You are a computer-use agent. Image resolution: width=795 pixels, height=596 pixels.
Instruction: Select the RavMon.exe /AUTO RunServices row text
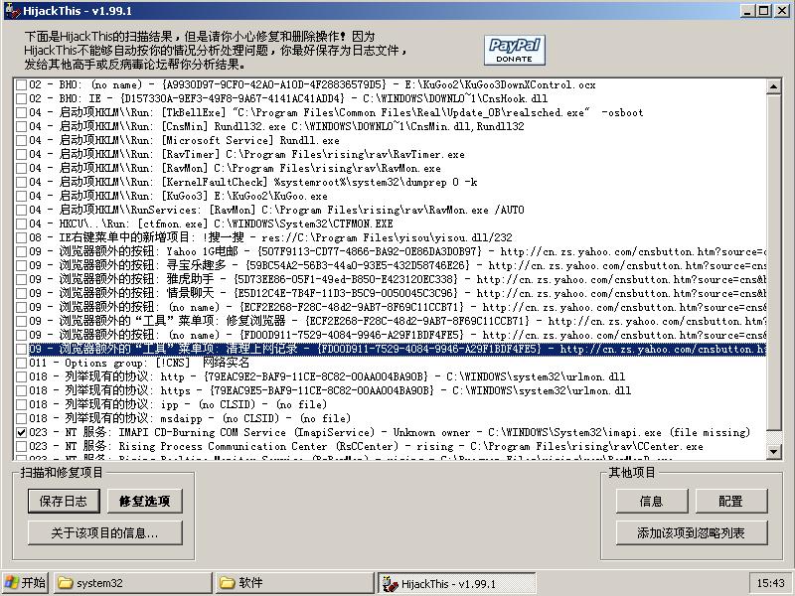(276, 210)
